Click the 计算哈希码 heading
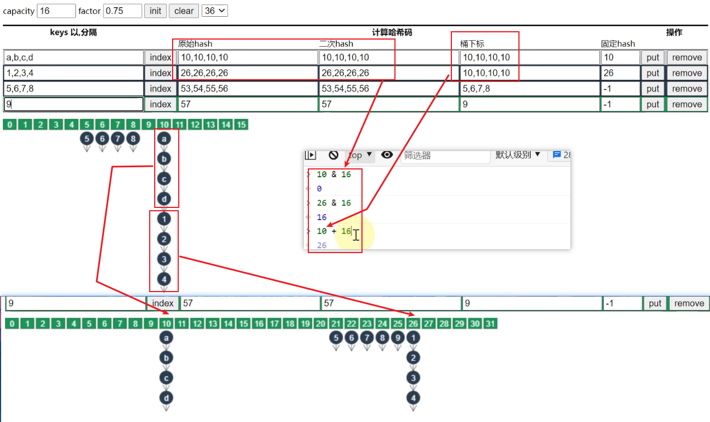 click(x=392, y=32)
